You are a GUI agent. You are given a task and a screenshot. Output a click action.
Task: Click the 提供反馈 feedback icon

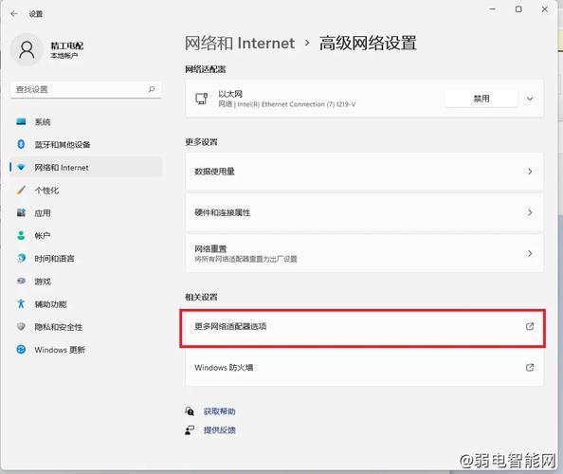point(190,429)
